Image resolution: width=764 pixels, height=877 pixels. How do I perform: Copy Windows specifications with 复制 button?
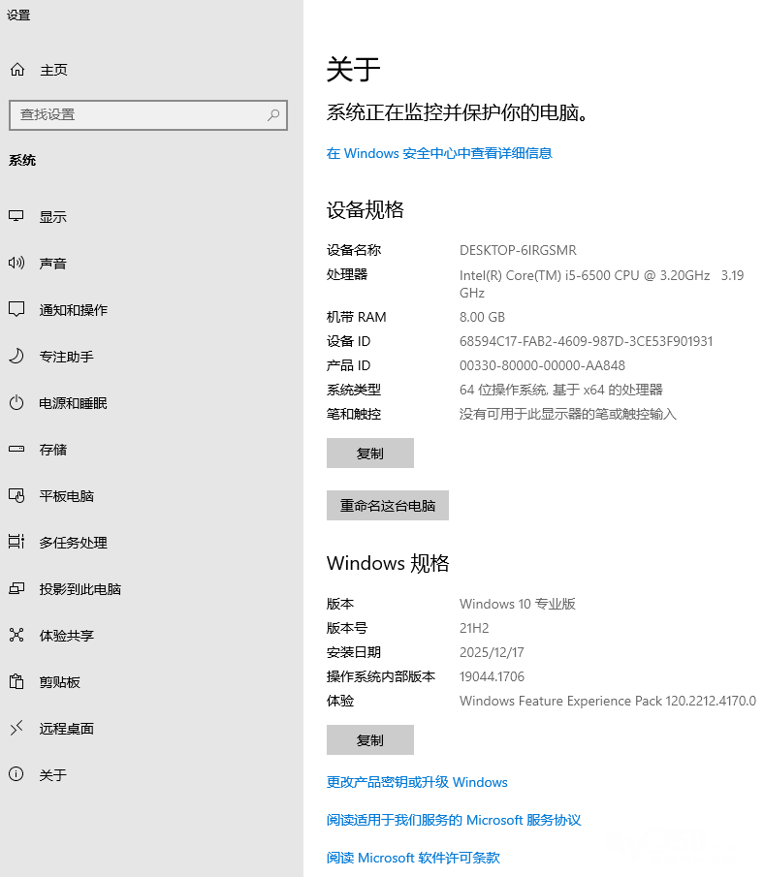coord(369,740)
